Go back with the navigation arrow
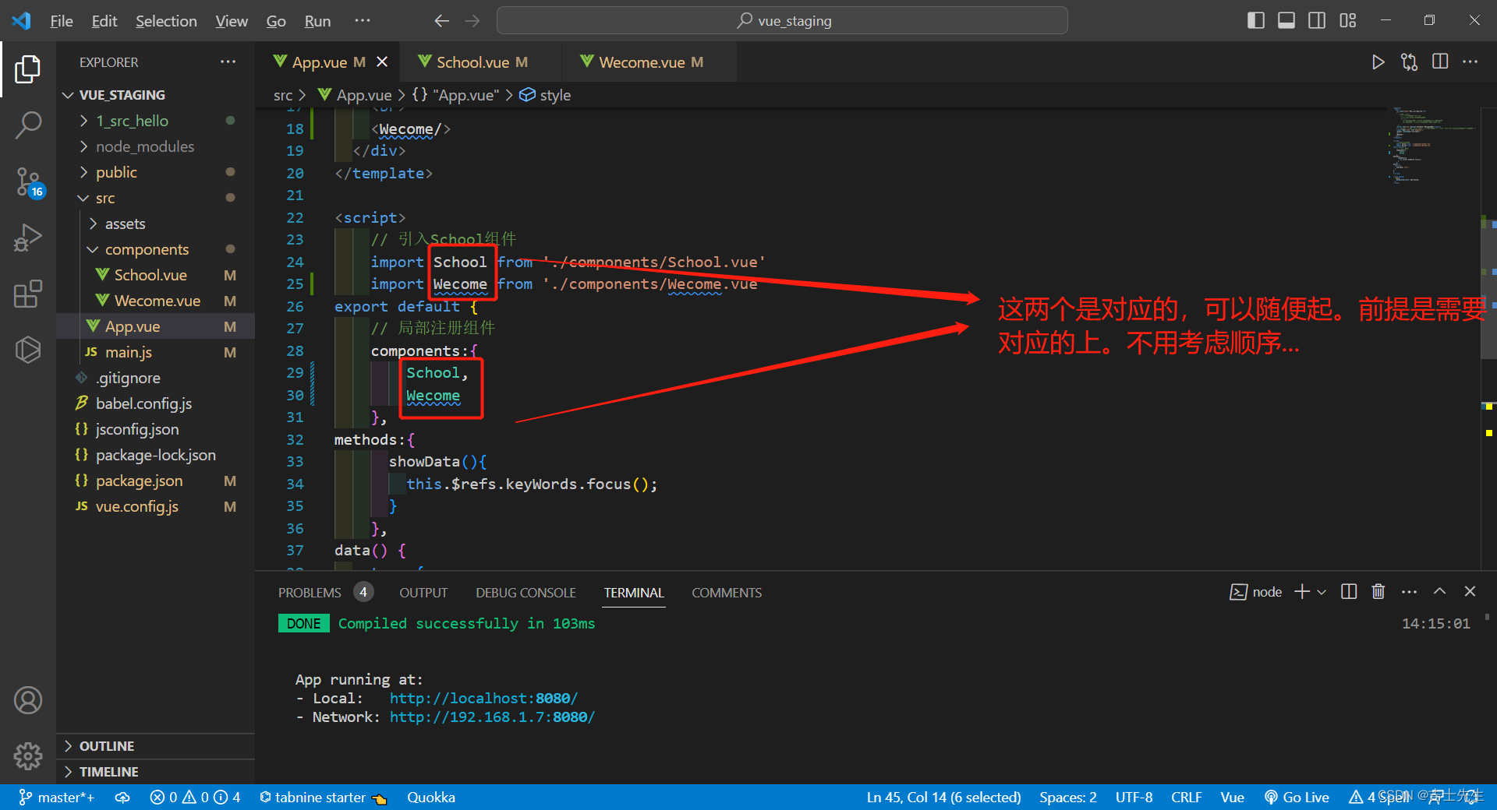The width and height of the screenshot is (1497, 810). click(x=441, y=21)
